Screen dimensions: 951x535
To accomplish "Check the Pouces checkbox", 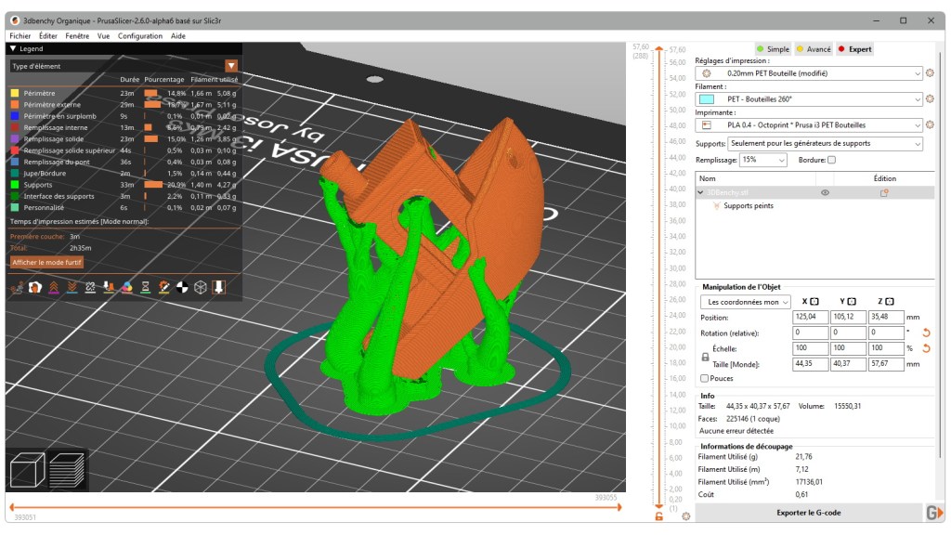I will point(704,378).
